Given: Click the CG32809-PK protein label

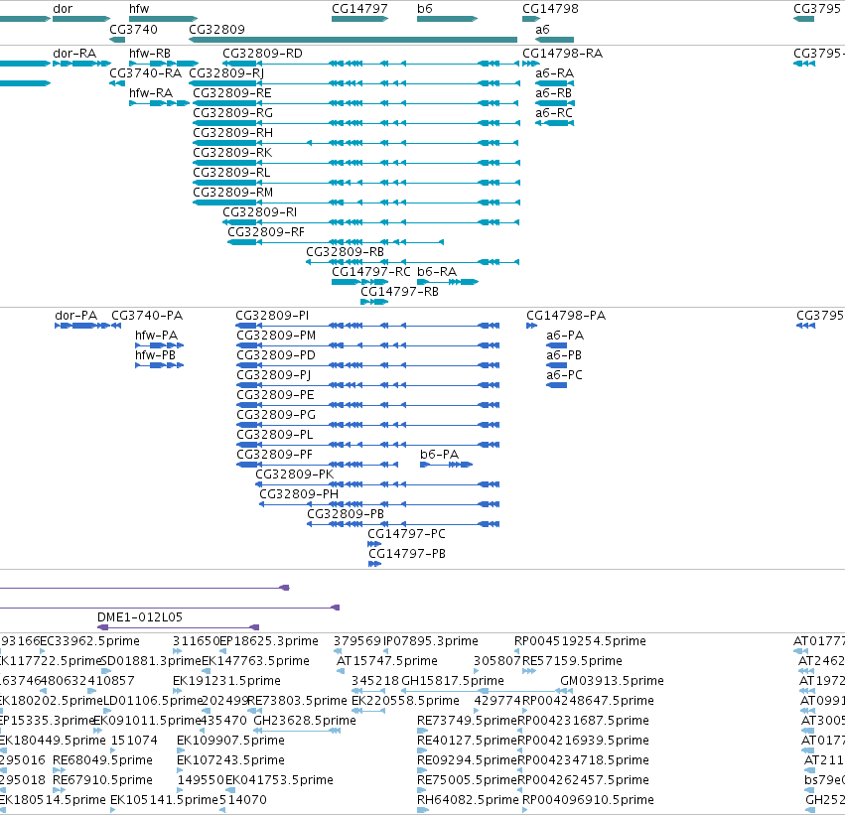Looking at the screenshot, I should coord(295,475).
